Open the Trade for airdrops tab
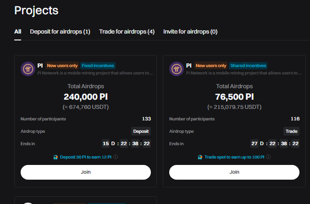This screenshot has height=204, width=310. point(127,32)
